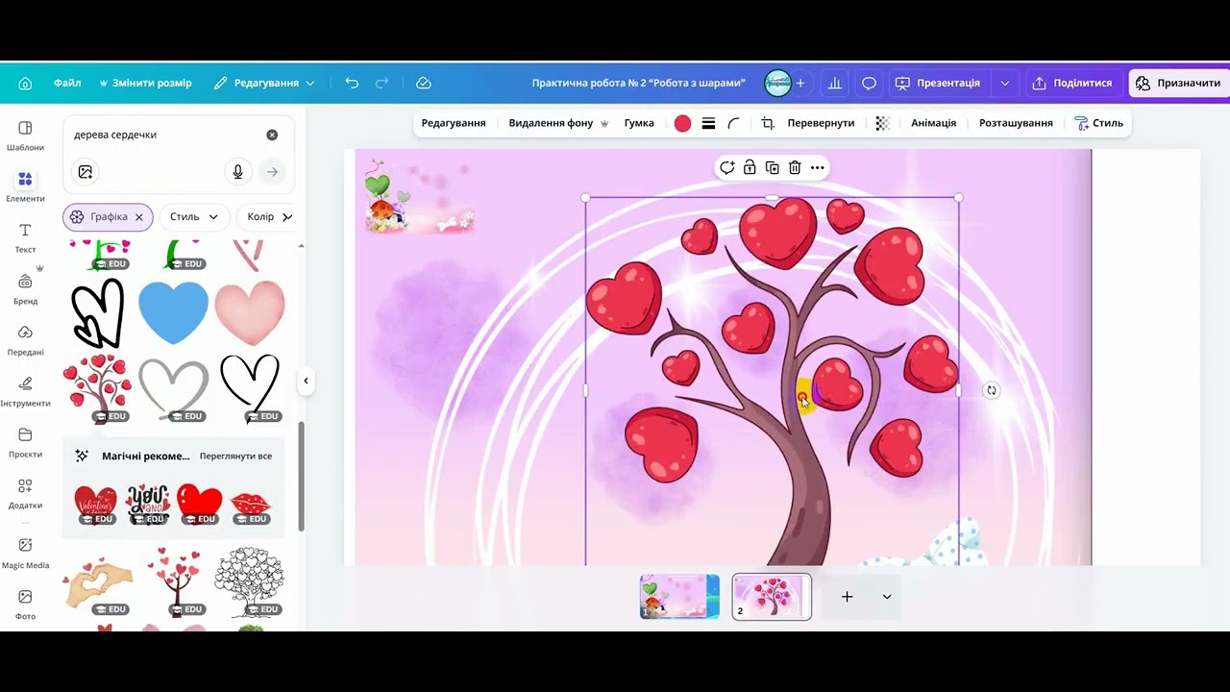Open corner rounding icon
The width and height of the screenshot is (1230, 692).
tap(734, 123)
